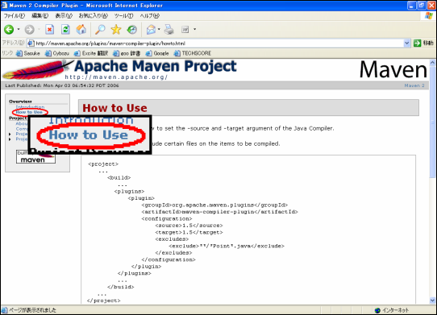Click the vertical scrollbar up arrow

pyautogui.click(x=432, y=63)
